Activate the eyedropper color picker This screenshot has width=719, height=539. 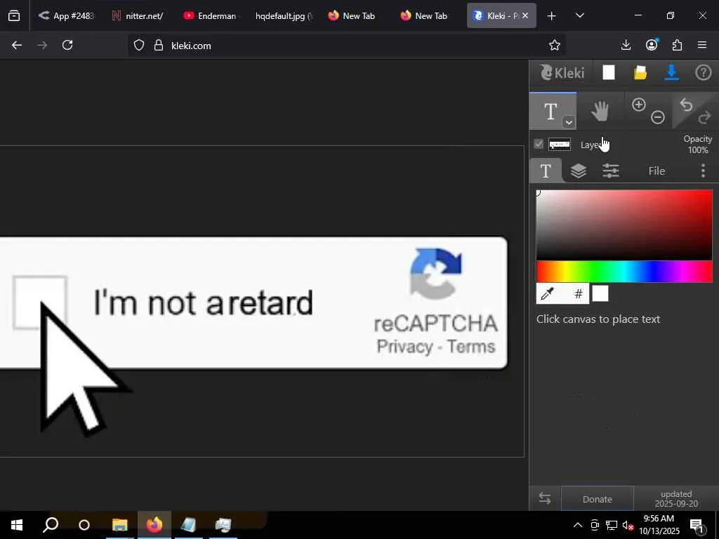click(x=548, y=293)
